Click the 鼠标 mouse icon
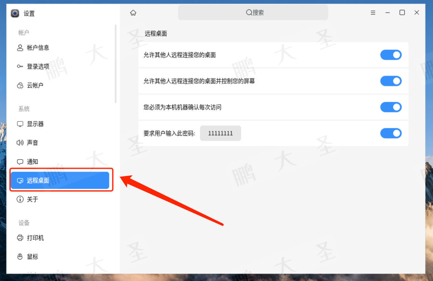This screenshot has width=433, height=281. [20, 257]
